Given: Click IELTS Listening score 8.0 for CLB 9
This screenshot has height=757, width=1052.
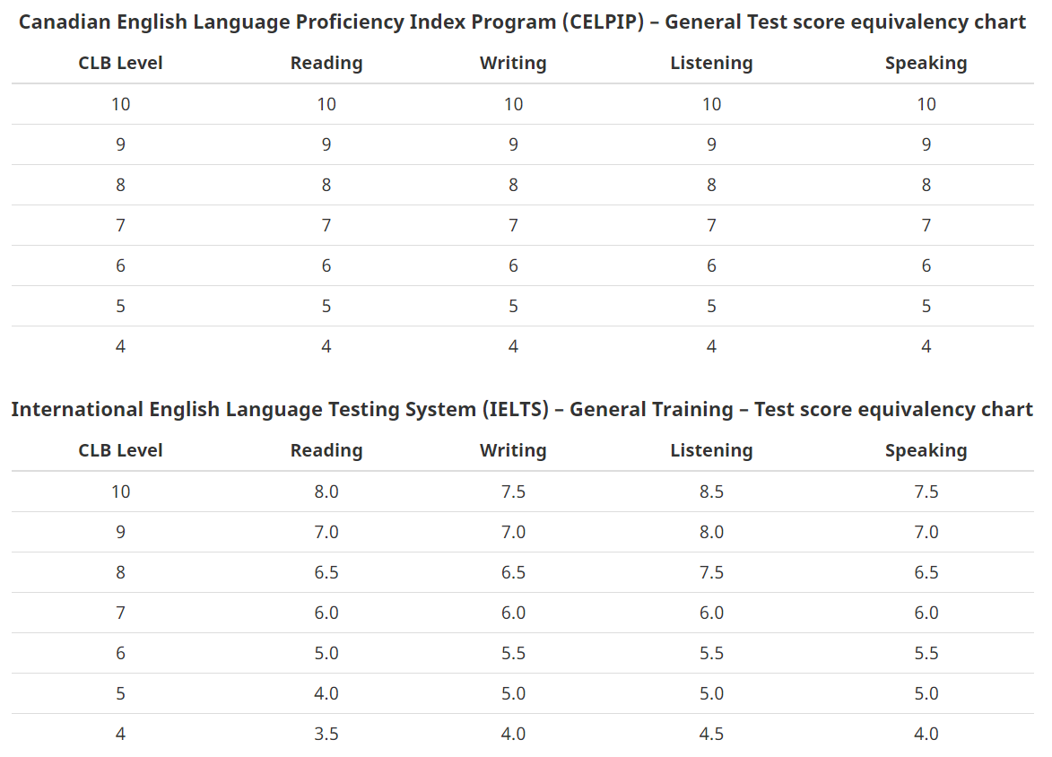Looking at the screenshot, I should pyautogui.click(x=711, y=532).
